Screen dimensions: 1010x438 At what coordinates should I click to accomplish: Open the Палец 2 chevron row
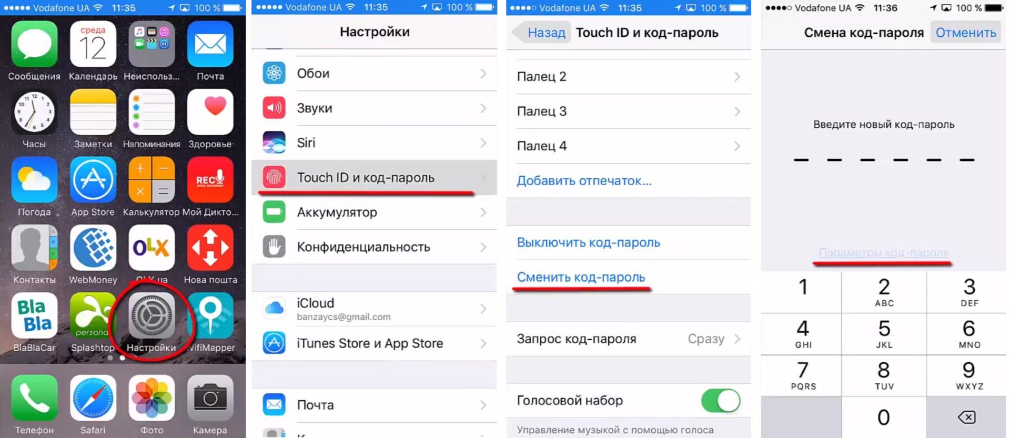tap(629, 77)
